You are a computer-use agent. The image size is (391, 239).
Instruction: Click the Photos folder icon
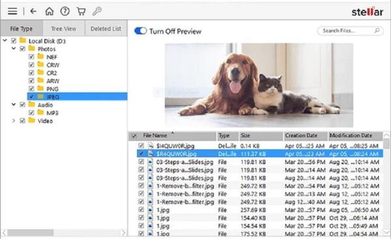tap(32, 48)
